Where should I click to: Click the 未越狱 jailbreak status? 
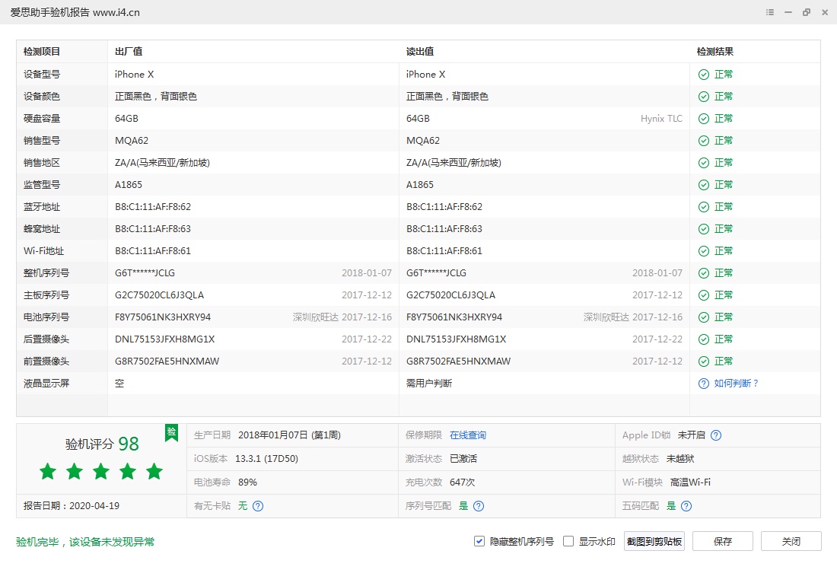pyautogui.click(x=680, y=459)
